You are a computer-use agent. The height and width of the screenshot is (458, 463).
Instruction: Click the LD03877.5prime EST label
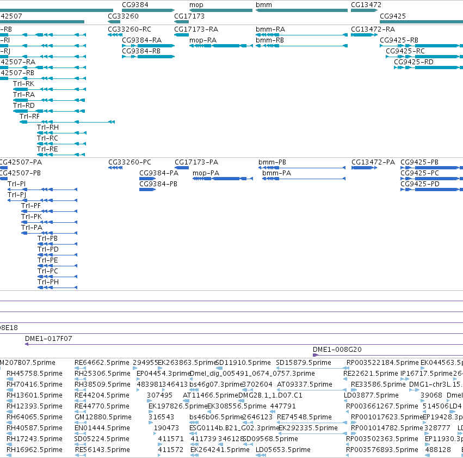click(x=371, y=396)
